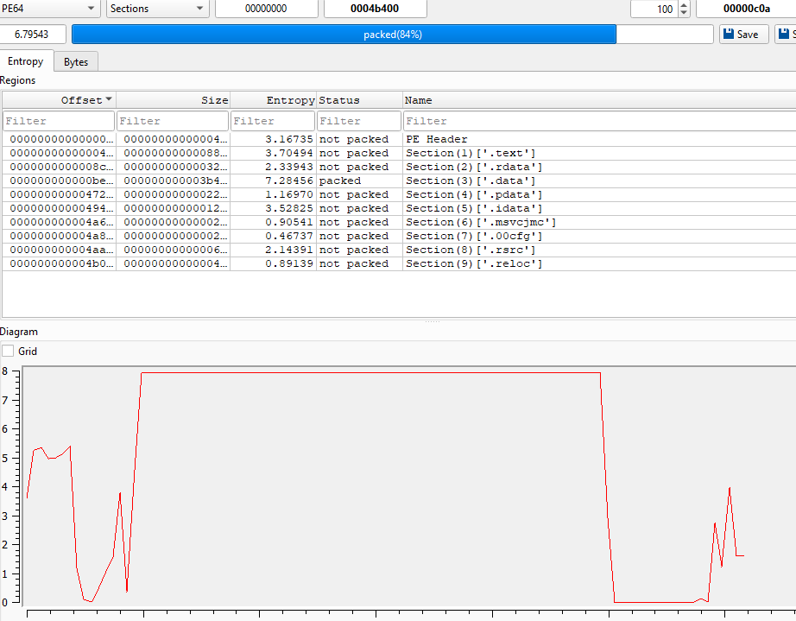Open the Sections mode dropdown
Viewport: 796px width, 621px height.
157,9
